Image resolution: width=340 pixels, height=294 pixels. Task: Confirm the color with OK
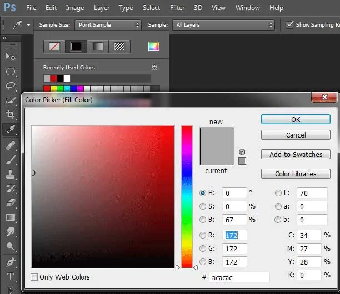click(296, 119)
